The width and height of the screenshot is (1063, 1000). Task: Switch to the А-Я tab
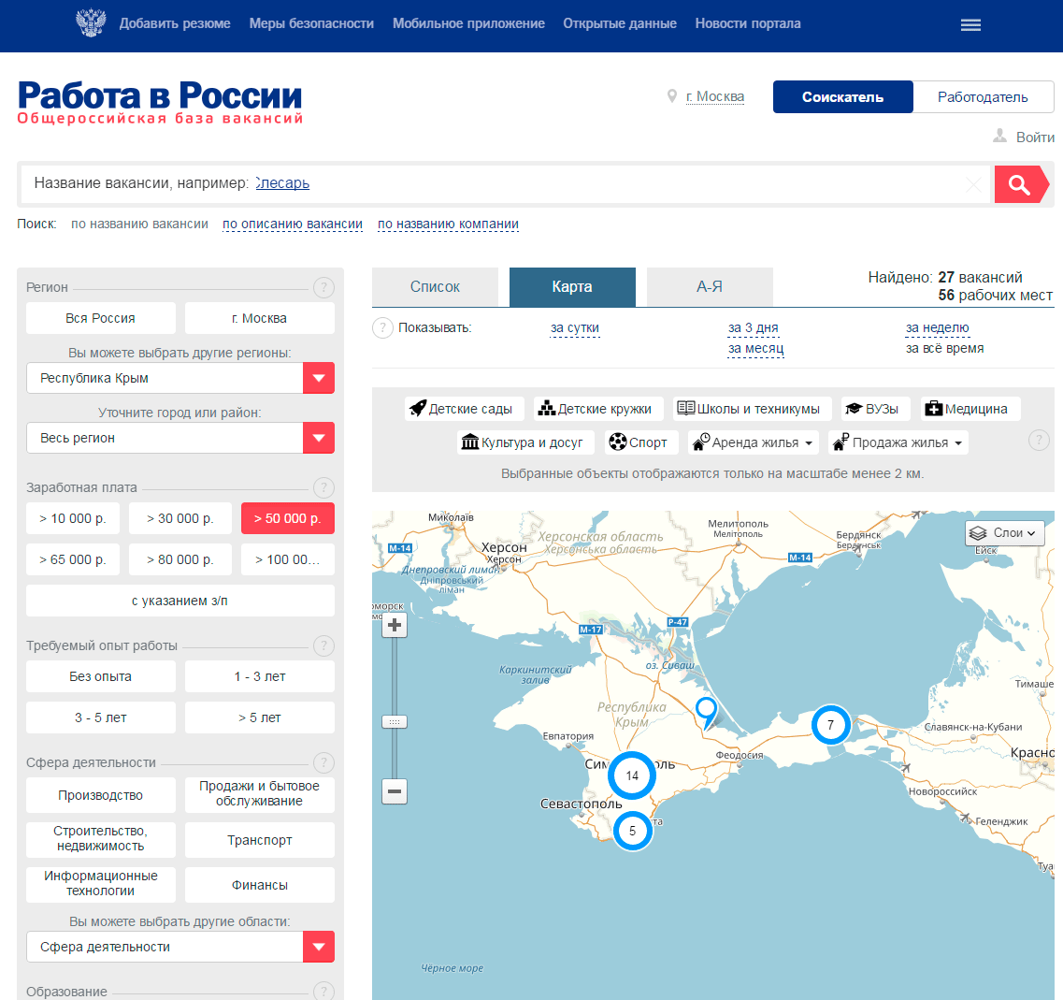pos(710,287)
